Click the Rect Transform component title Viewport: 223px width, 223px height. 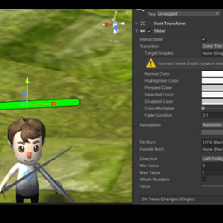pyautogui.click(x=170, y=24)
